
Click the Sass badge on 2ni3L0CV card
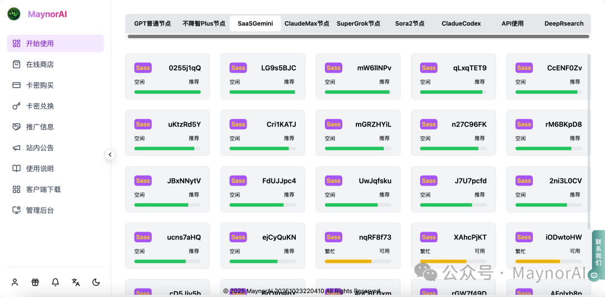tap(524, 181)
